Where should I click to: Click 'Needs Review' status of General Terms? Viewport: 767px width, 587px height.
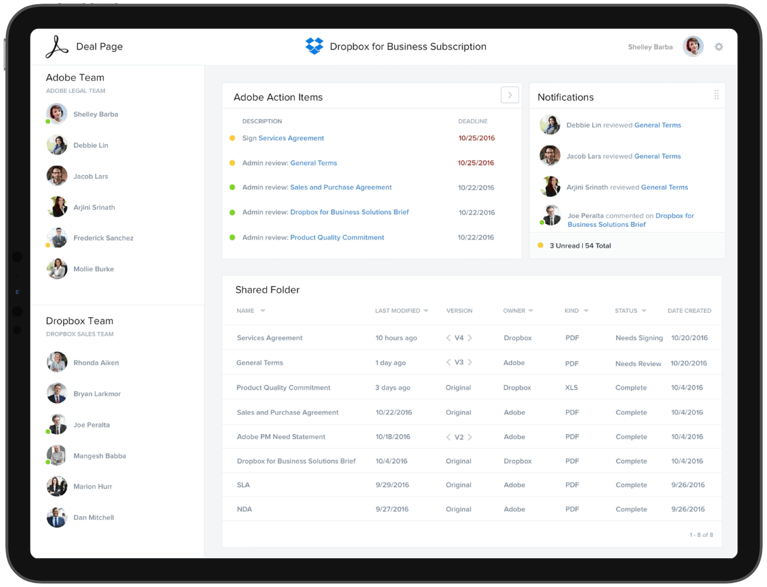coord(638,364)
